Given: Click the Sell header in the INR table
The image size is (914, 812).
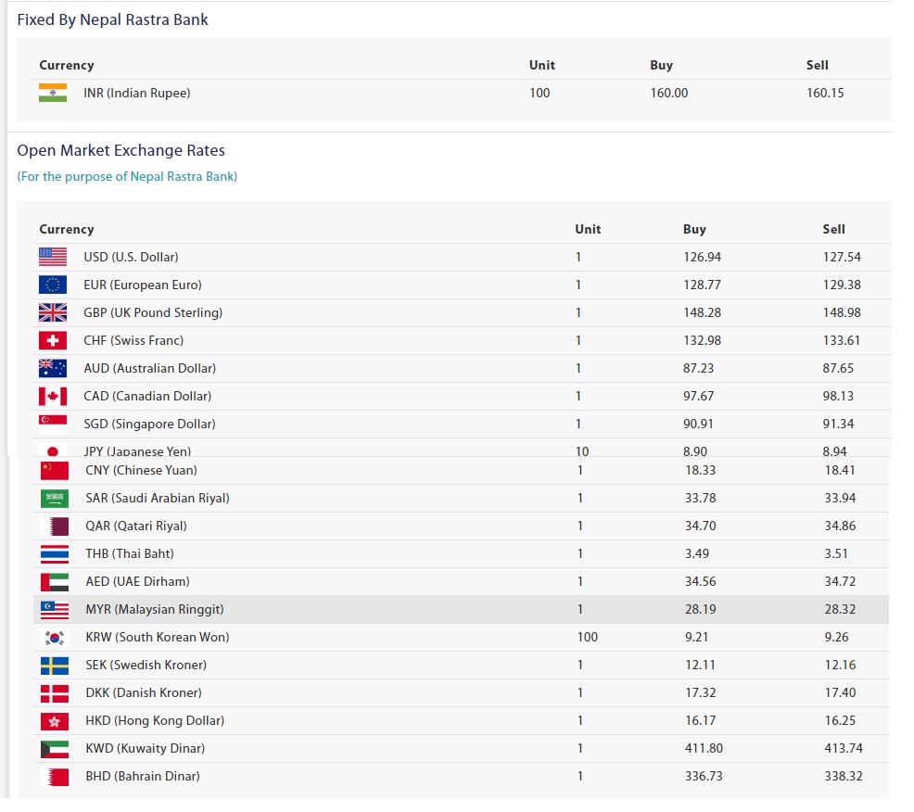Looking at the screenshot, I should click(x=818, y=65).
